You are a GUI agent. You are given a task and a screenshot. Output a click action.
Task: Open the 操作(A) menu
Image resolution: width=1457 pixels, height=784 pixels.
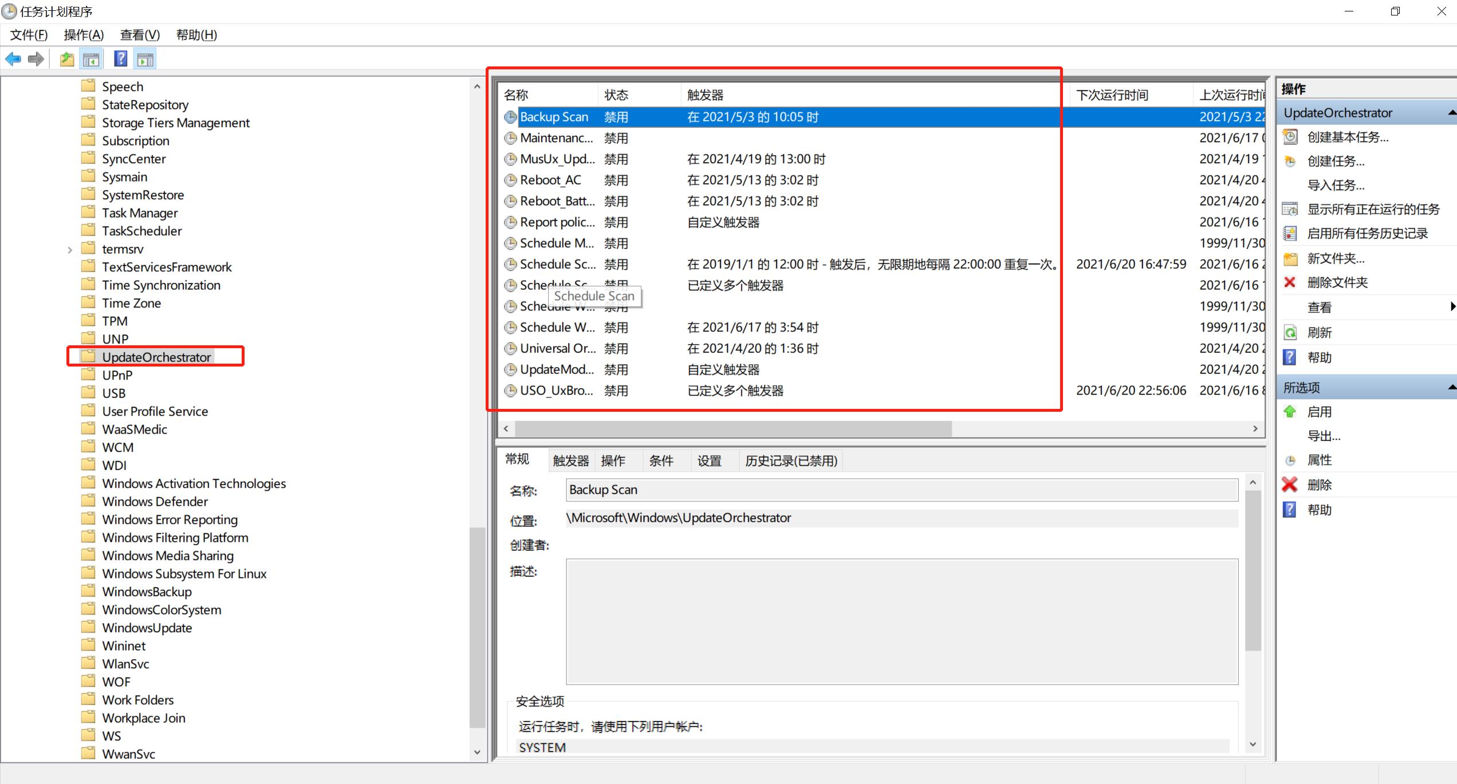click(x=84, y=34)
